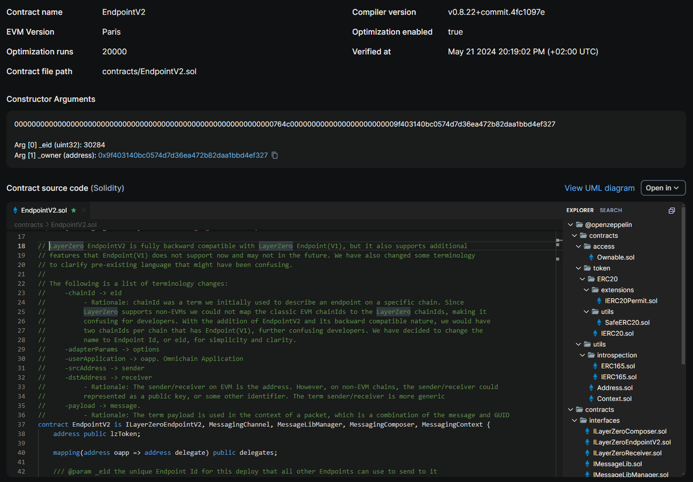693x482 pixels.
Task: Click the constructor arguments hex string
Action: (285, 124)
